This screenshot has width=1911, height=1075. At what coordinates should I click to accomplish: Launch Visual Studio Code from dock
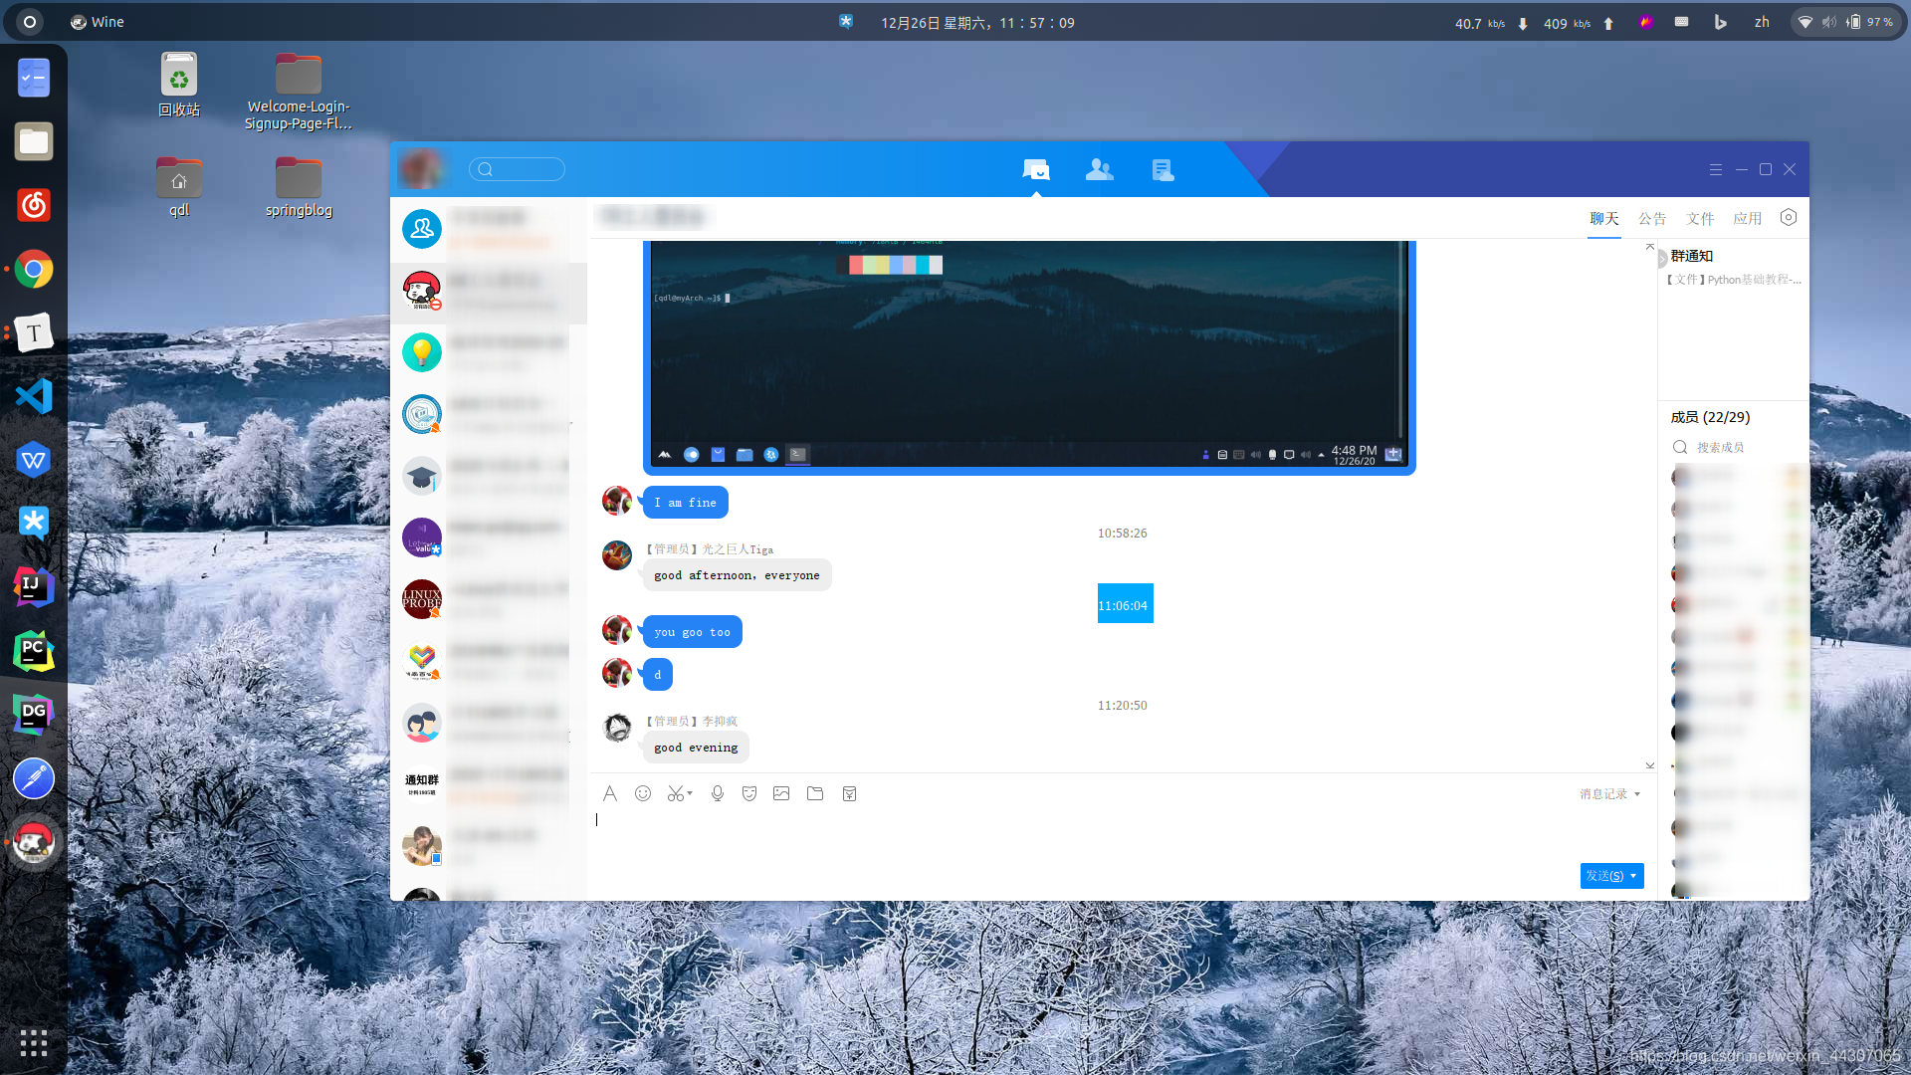pyautogui.click(x=34, y=396)
